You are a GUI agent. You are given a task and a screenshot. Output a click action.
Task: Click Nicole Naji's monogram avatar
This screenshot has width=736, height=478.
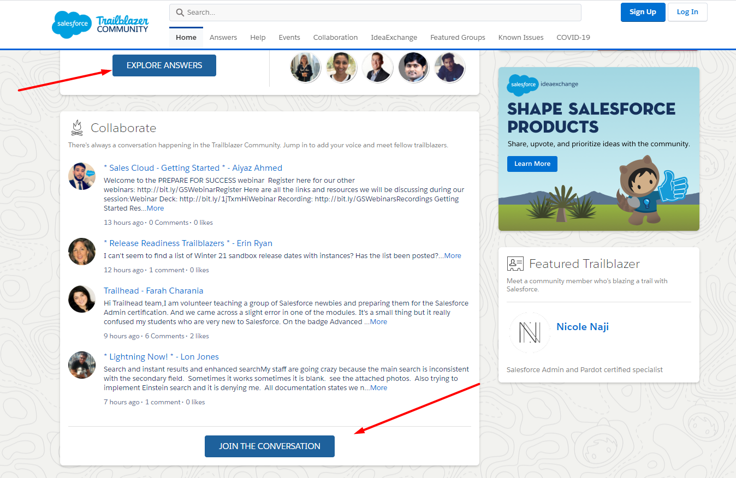tap(530, 332)
